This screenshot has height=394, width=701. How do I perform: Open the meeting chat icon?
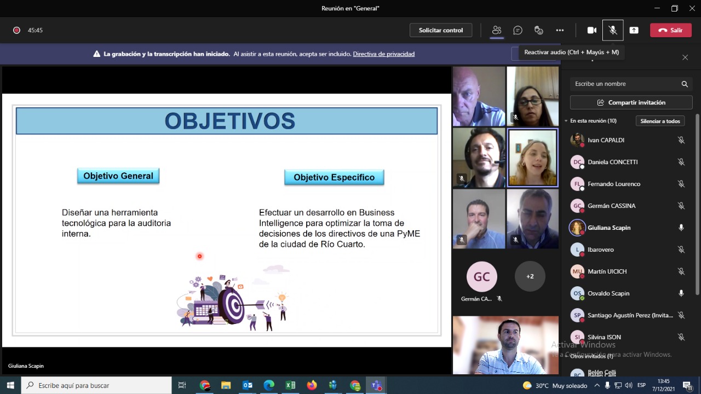click(518, 30)
